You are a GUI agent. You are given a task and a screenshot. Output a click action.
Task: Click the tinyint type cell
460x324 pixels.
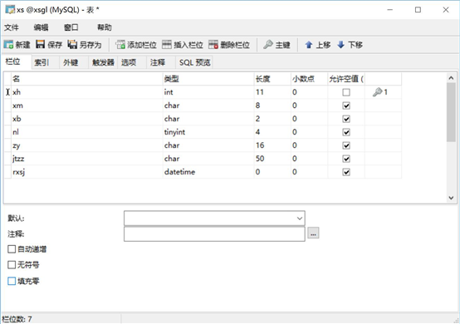click(208, 132)
